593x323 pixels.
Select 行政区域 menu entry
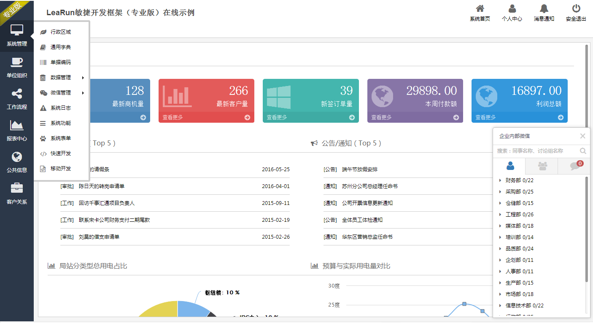point(62,32)
